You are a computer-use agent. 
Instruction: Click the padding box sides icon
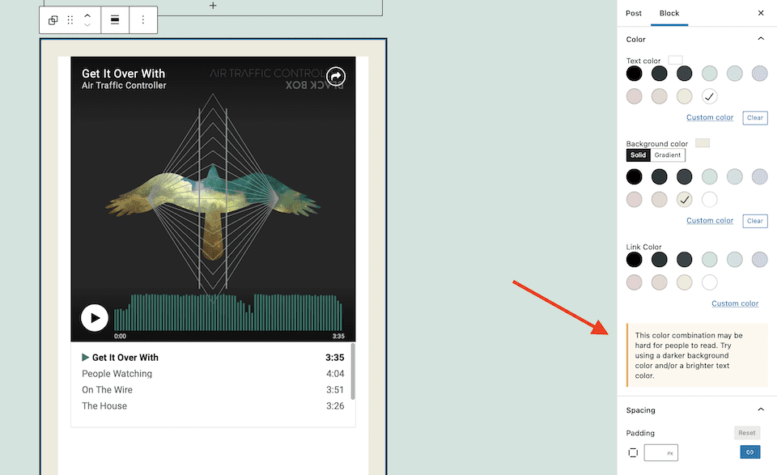tap(633, 452)
